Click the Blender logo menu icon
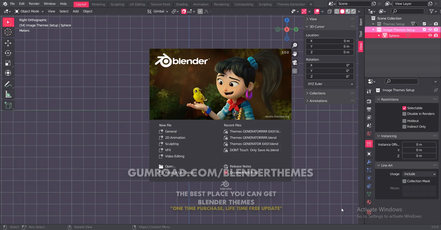This screenshot has height=230, width=441. [x=5, y=4]
